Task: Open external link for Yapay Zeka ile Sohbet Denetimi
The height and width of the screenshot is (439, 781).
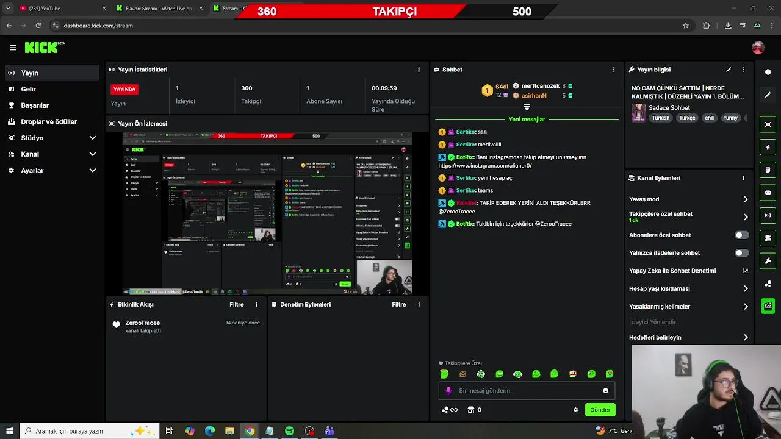Action: (746, 271)
